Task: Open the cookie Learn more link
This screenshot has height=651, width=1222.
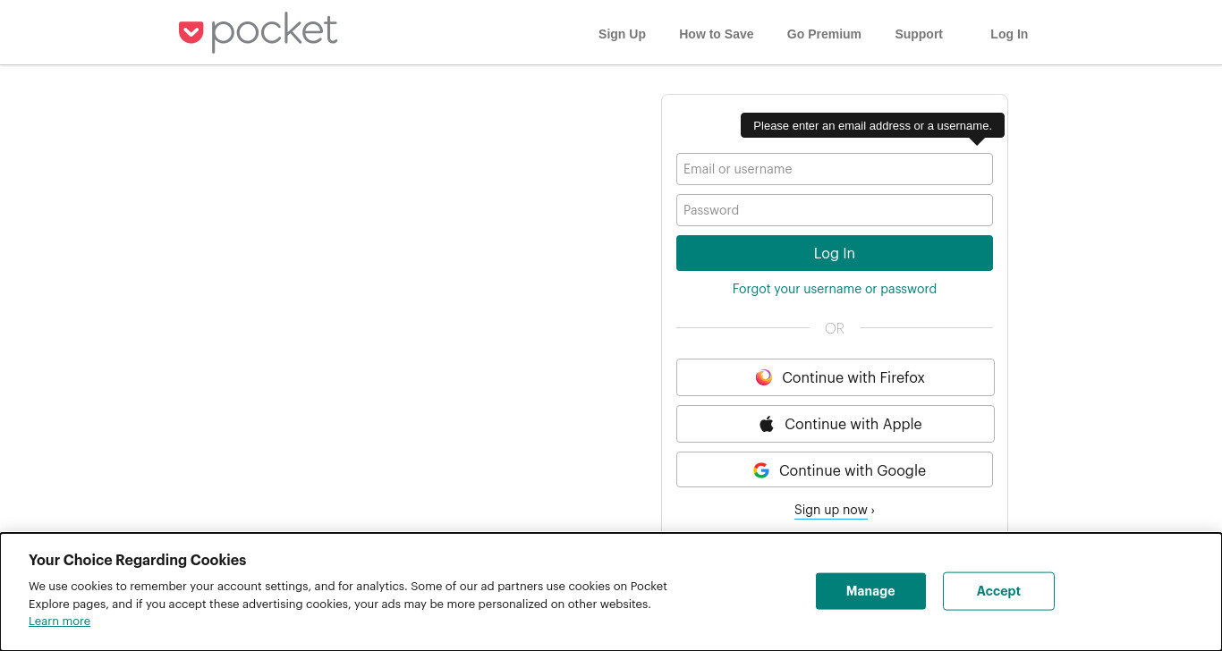Action: coord(59,621)
